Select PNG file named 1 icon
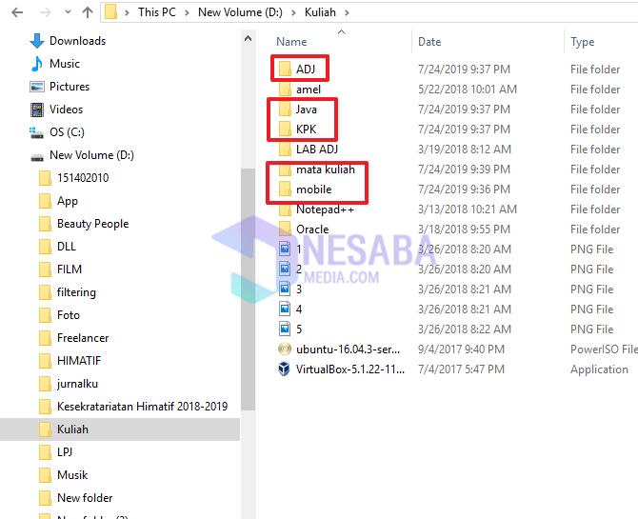Screen dimensions: 638x519 (285, 249)
